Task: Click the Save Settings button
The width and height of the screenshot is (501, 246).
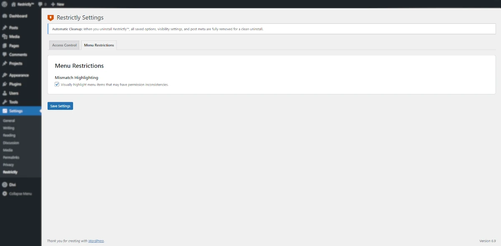Action: pyautogui.click(x=60, y=106)
